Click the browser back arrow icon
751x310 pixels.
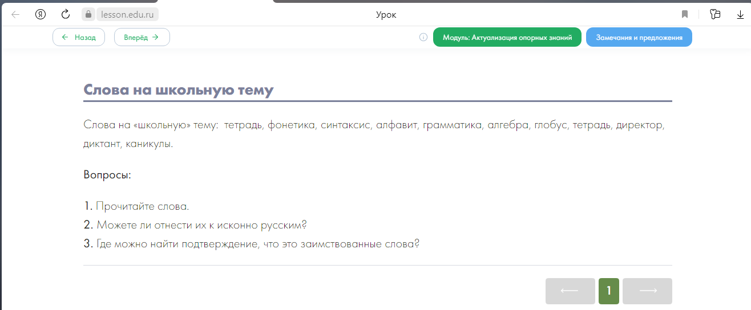[15, 14]
